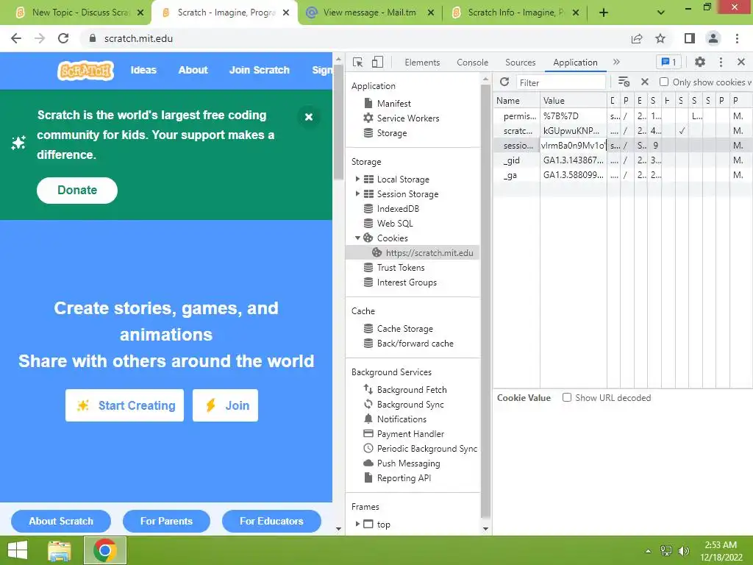Delete selected cookie X icon
The width and height of the screenshot is (753, 565).
coord(645,82)
